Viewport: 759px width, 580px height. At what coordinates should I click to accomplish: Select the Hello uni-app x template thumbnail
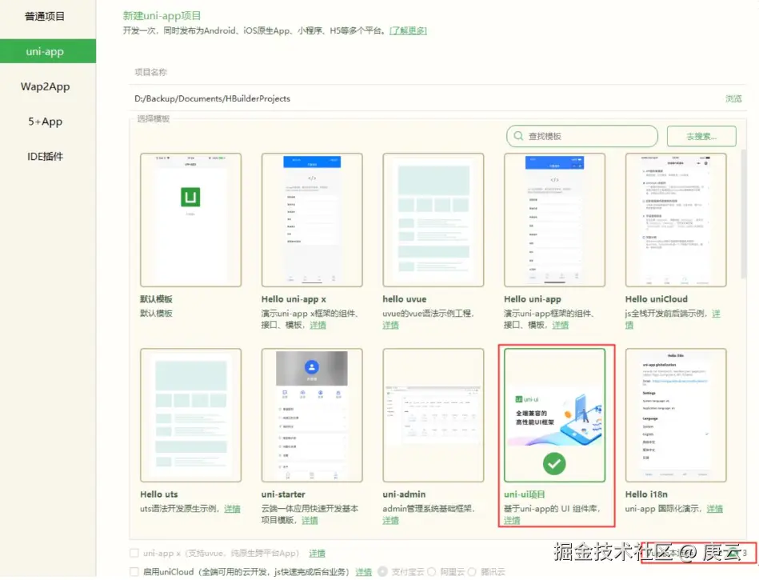click(312, 220)
